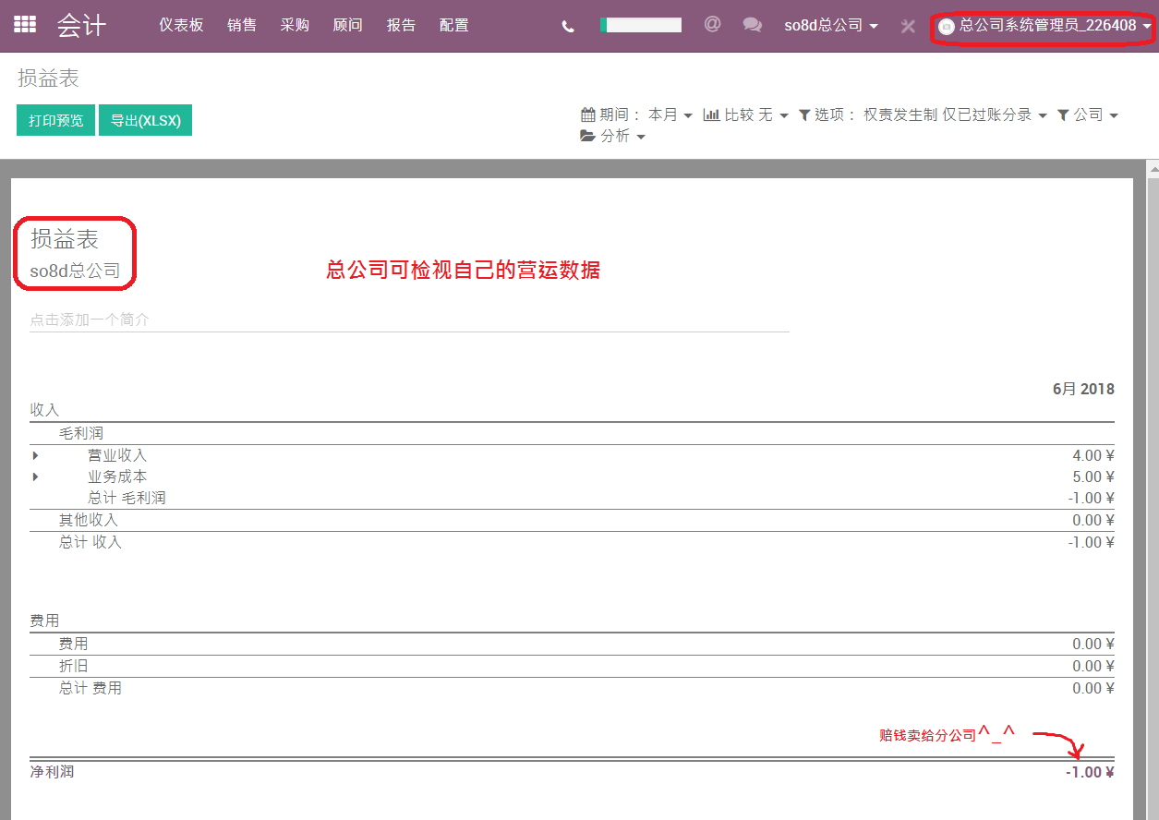Open the 采购 menu
The width and height of the screenshot is (1159, 820).
click(x=296, y=26)
